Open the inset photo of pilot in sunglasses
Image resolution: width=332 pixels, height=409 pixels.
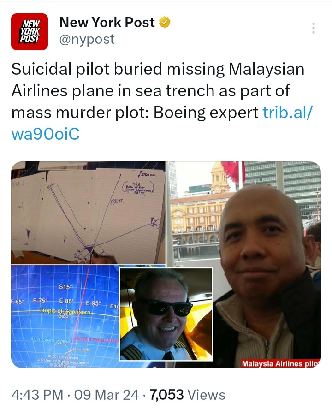tap(166, 314)
